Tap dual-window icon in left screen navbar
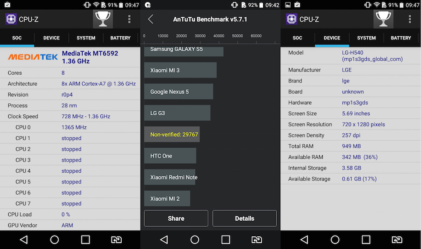 tap(116, 239)
